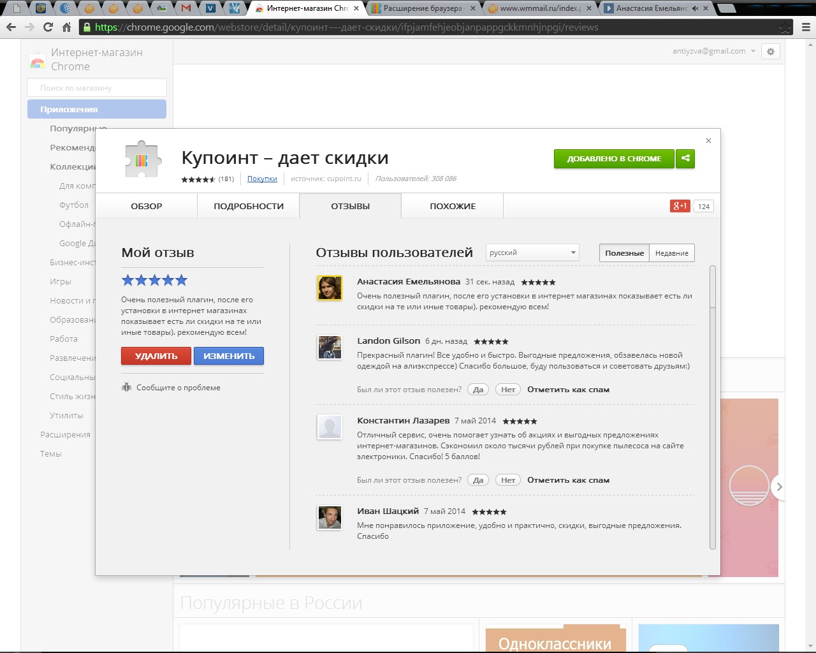Viewport: 816px width, 653px height.
Task: Set my review rating stars
Action: tap(154, 280)
